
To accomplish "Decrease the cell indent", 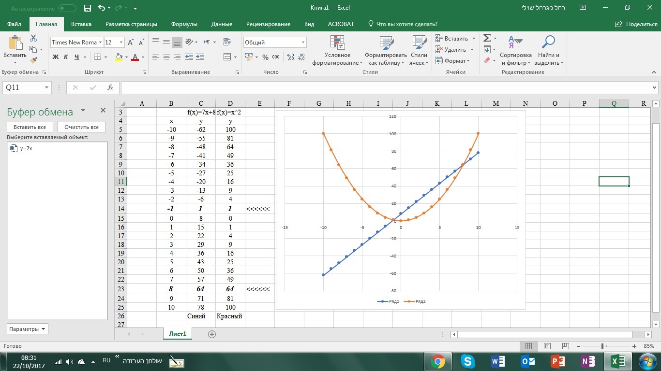I will pyautogui.click(x=189, y=57).
